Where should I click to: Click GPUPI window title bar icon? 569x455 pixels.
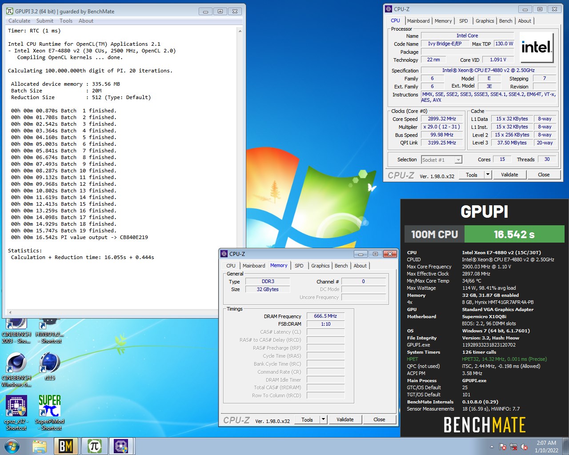[10, 11]
